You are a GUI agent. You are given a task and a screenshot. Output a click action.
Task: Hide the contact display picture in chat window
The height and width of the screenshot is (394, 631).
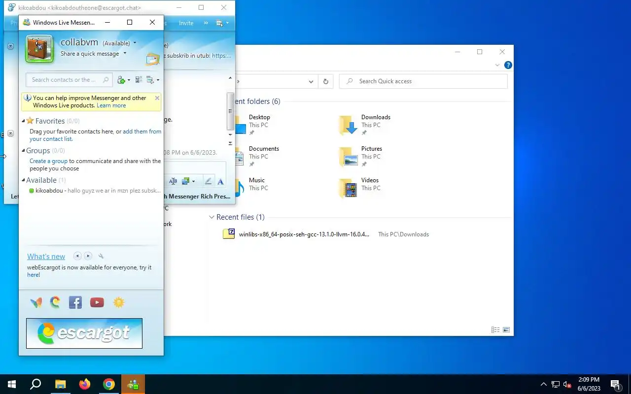10,46
